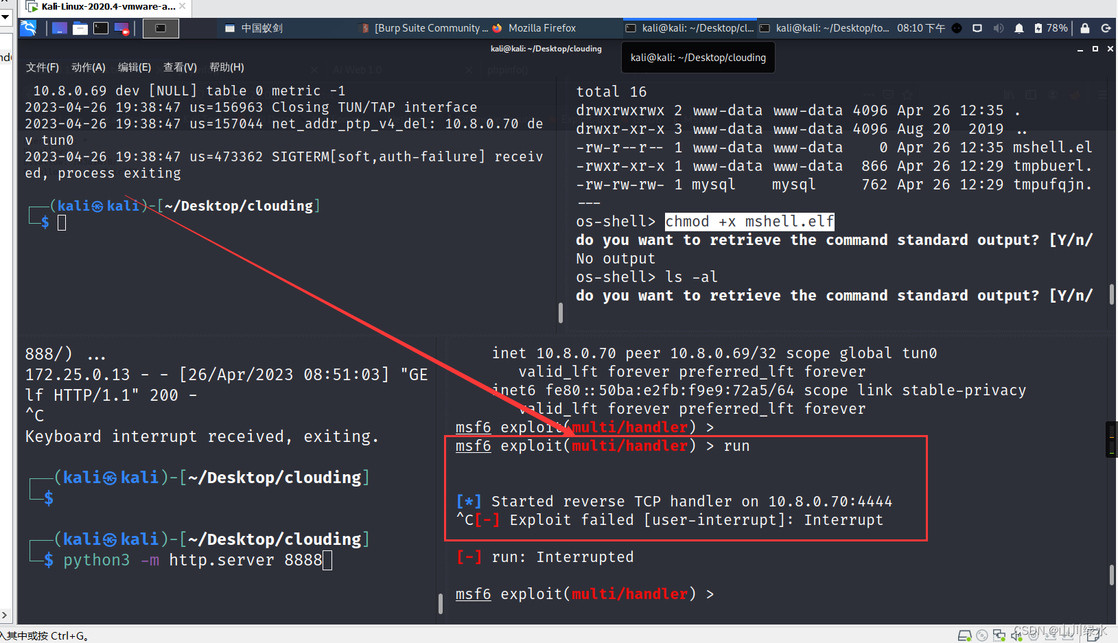1118x643 pixels.
Task: Open the display settings tray icon
Action: coord(977,28)
